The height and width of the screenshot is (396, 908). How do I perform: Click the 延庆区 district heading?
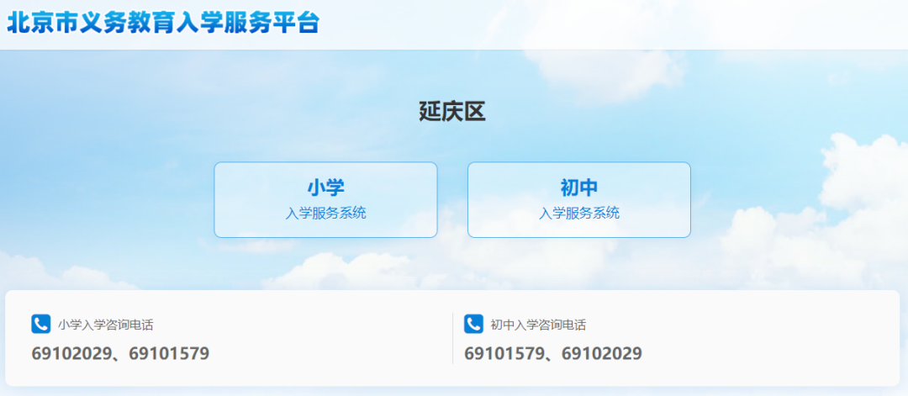(x=452, y=112)
